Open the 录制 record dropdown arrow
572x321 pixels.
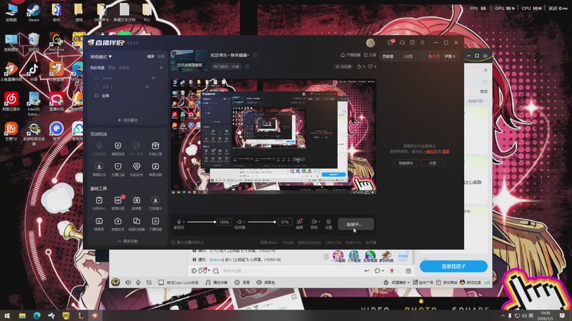[x=319, y=222]
